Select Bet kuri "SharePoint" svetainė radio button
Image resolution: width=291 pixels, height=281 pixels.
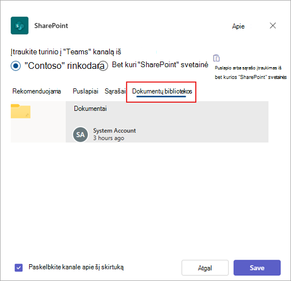(x=103, y=65)
